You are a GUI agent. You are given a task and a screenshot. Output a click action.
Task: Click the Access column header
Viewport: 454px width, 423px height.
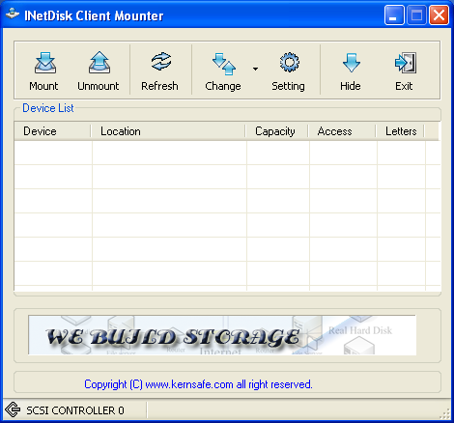pyautogui.click(x=342, y=131)
